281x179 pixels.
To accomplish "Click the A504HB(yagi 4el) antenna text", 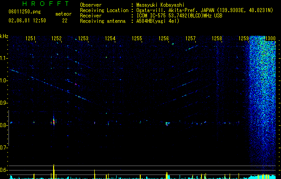I will coord(158,21).
